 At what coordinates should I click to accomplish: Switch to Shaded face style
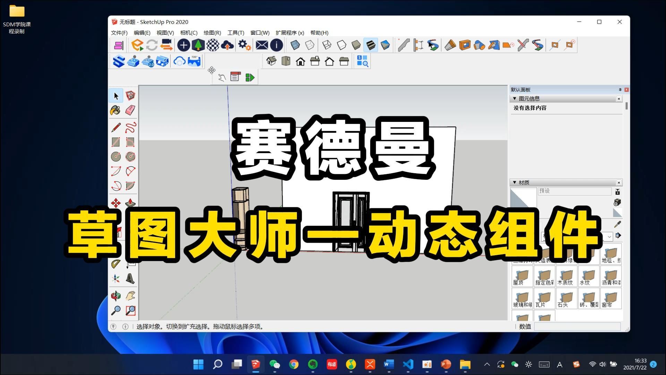pyautogui.click(x=356, y=45)
